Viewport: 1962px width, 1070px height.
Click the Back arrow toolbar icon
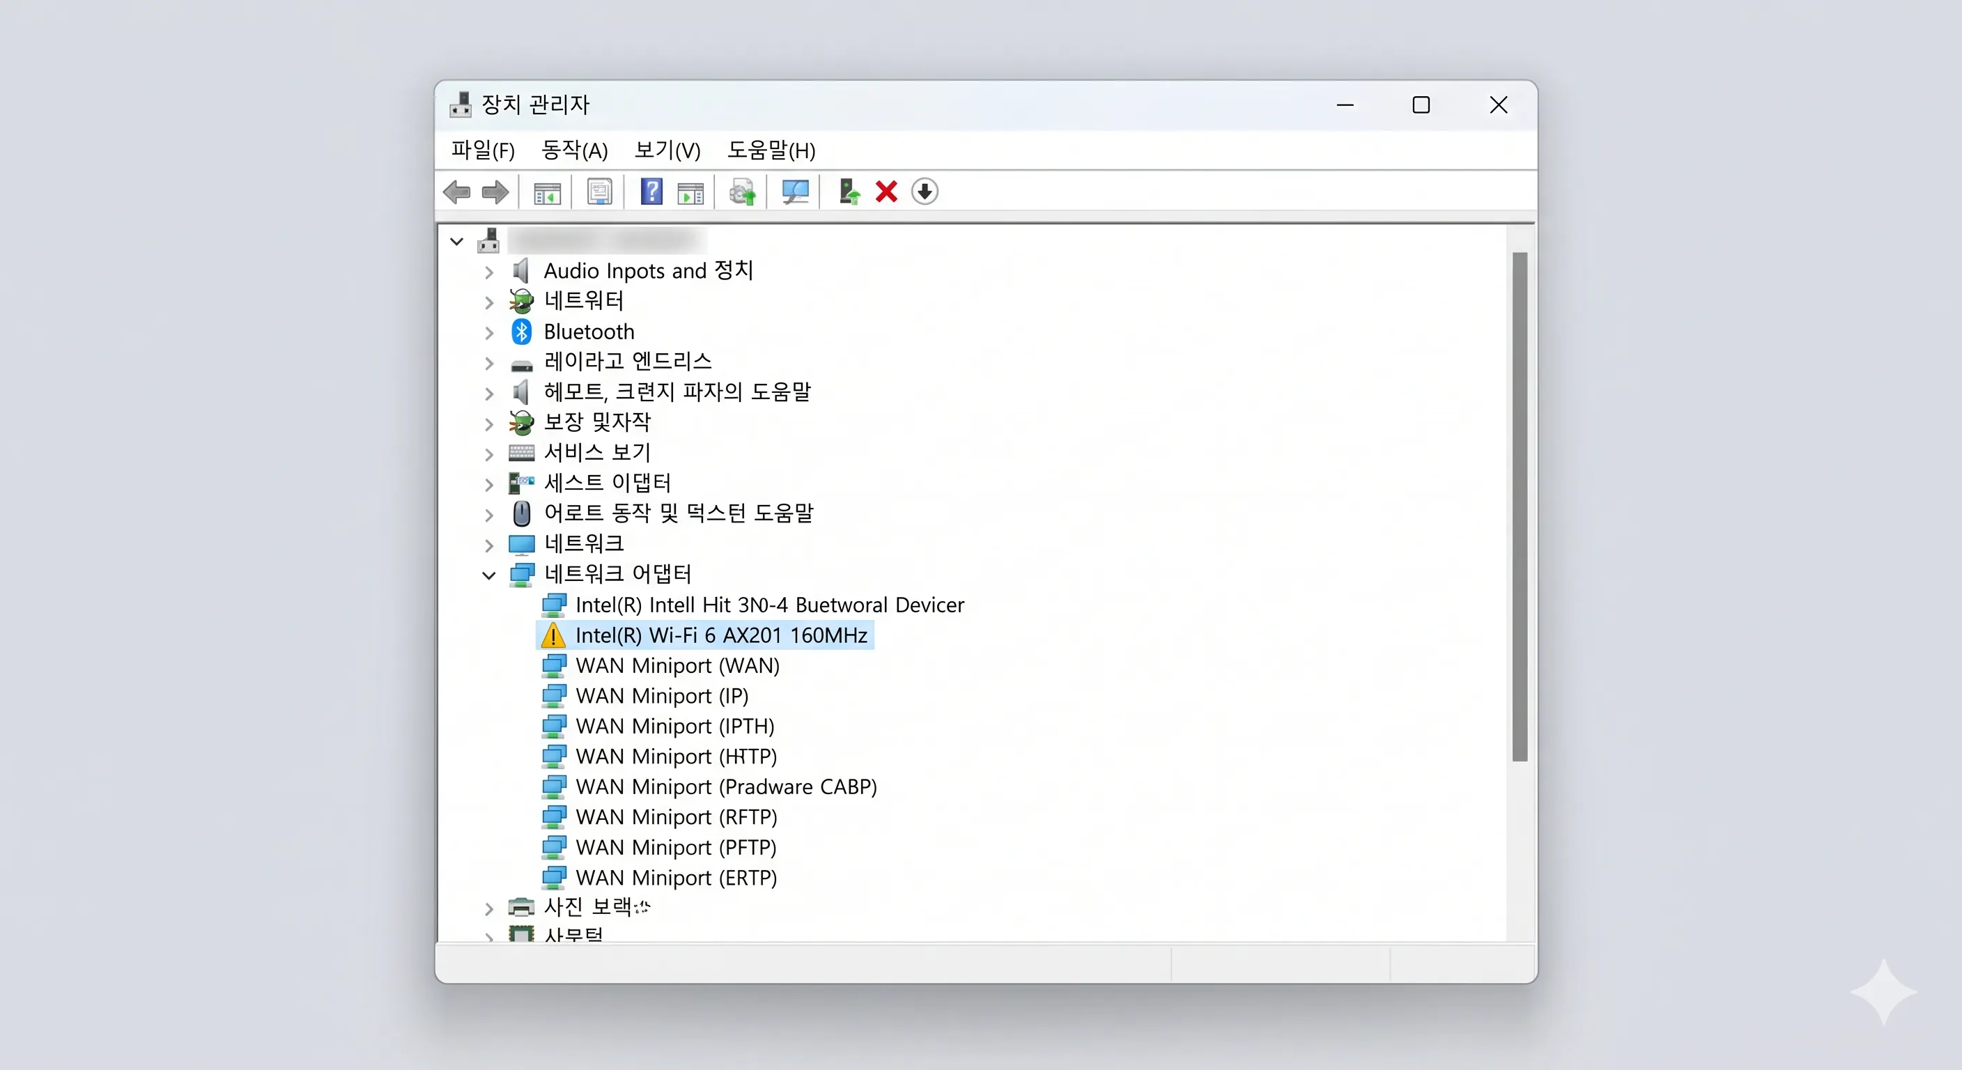point(457,192)
